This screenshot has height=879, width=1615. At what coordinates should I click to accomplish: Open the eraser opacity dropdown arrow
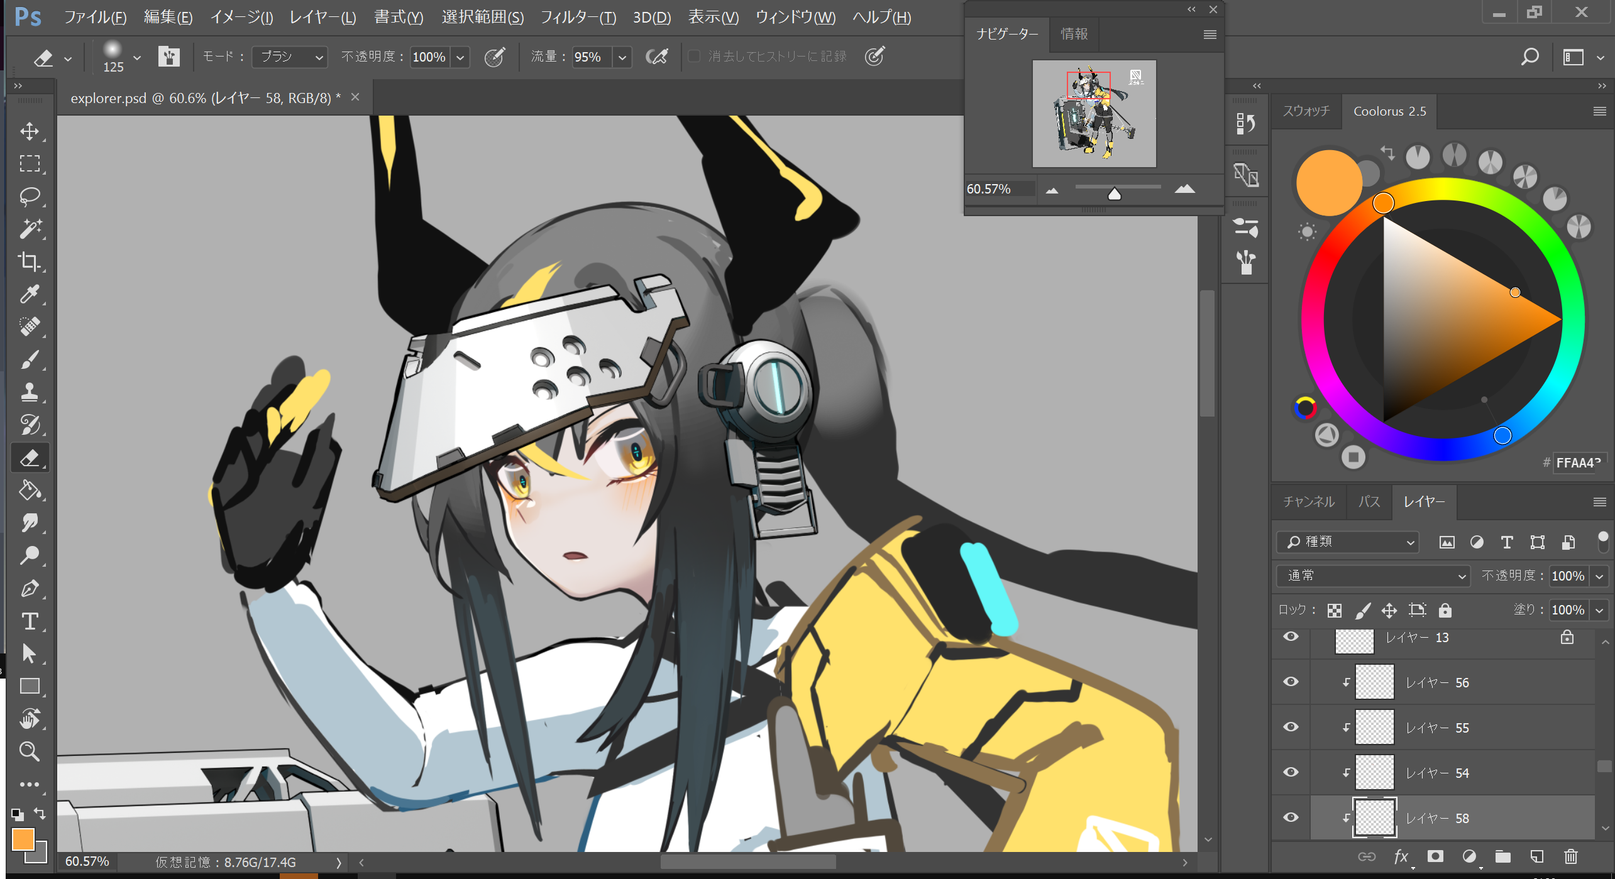tap(461, 57)
